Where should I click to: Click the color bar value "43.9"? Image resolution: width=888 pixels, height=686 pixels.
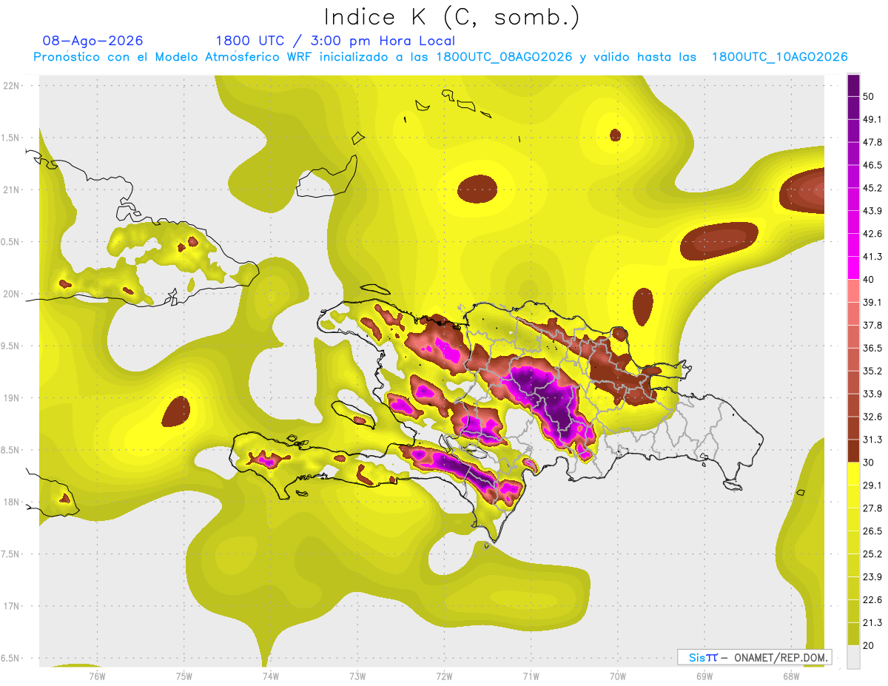pos(872,211)
